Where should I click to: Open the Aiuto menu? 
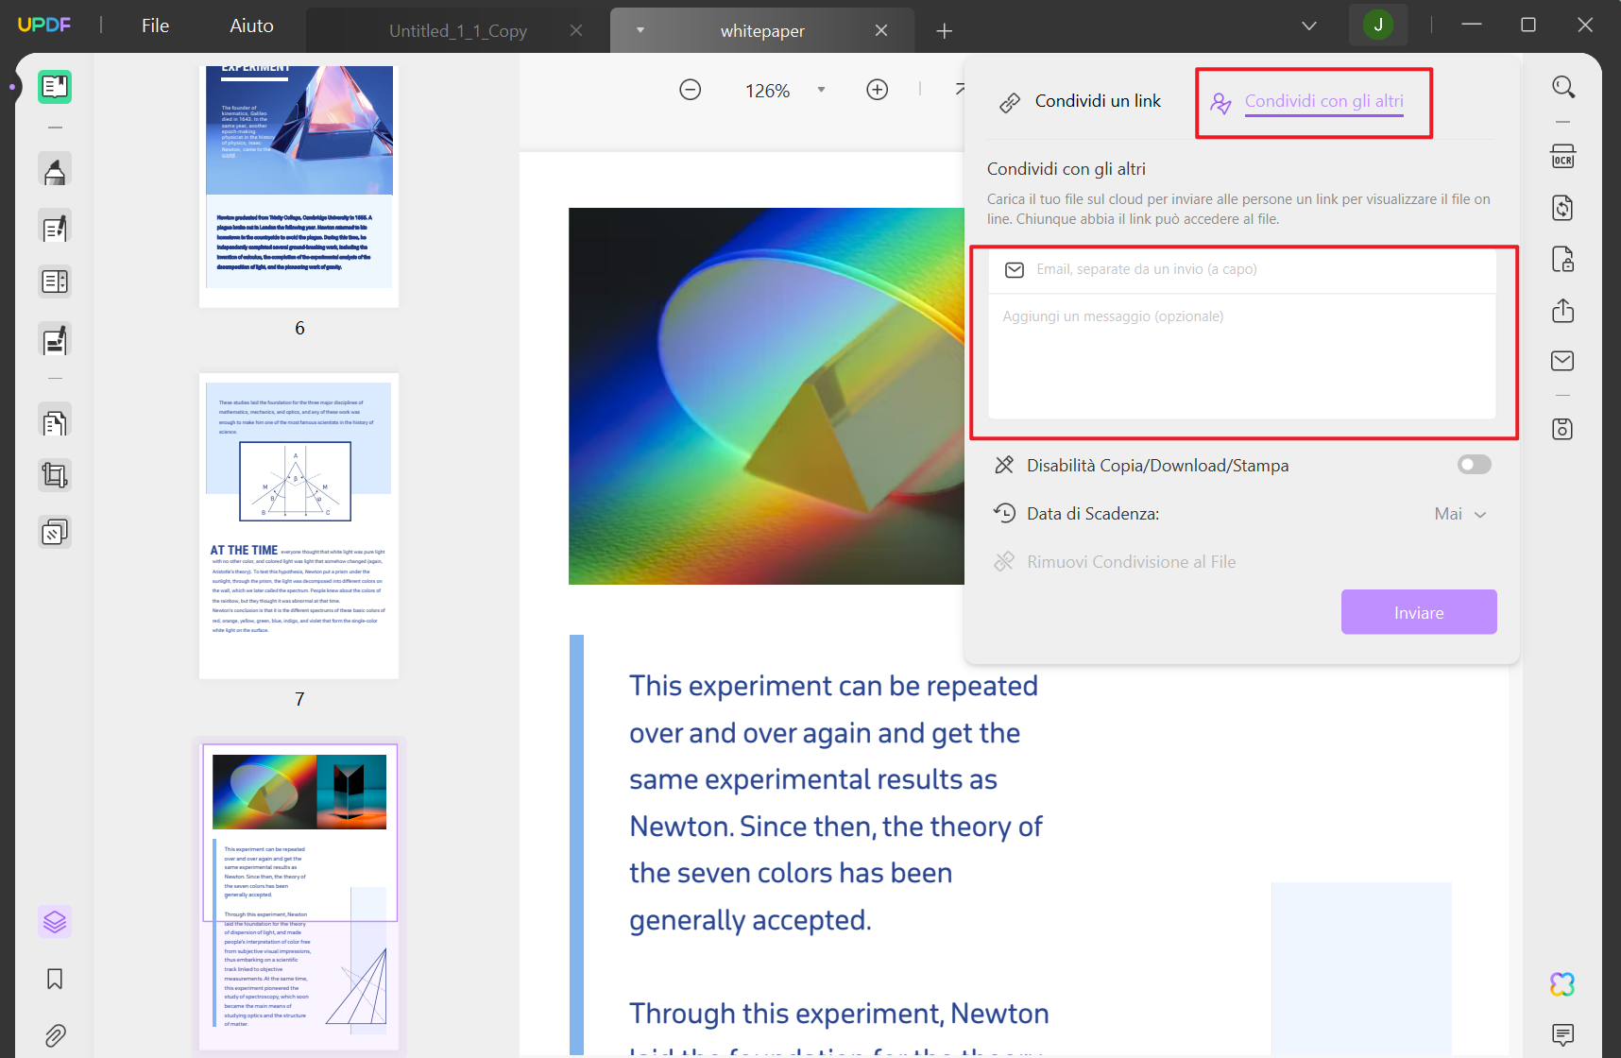[x=251, y=26]
